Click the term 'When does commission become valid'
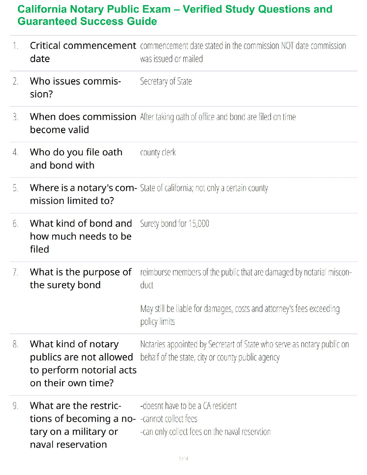The width and height of the screenshot is (367, 475). (83, 123)
